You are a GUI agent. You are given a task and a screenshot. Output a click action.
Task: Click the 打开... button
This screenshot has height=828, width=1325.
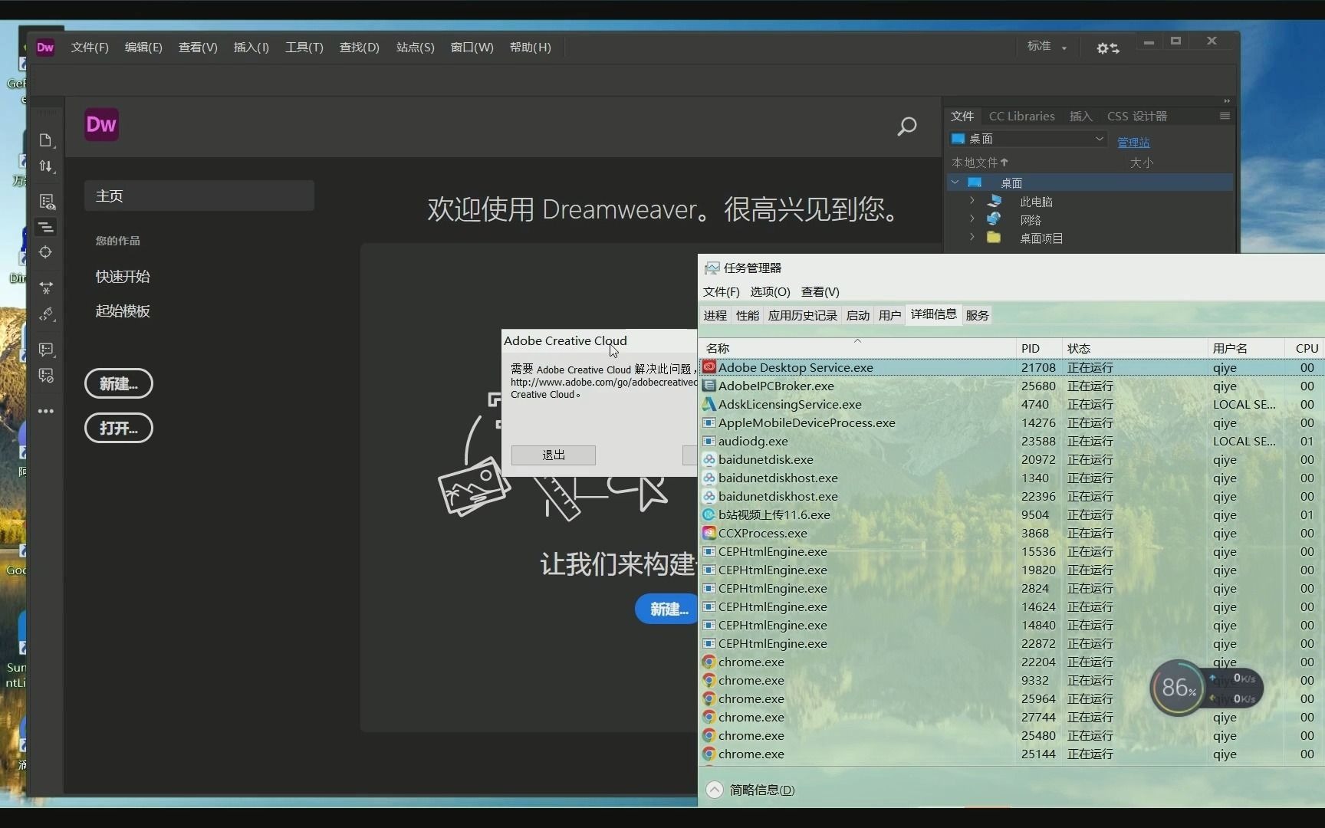pyautogui.click(x=119, y=428)
